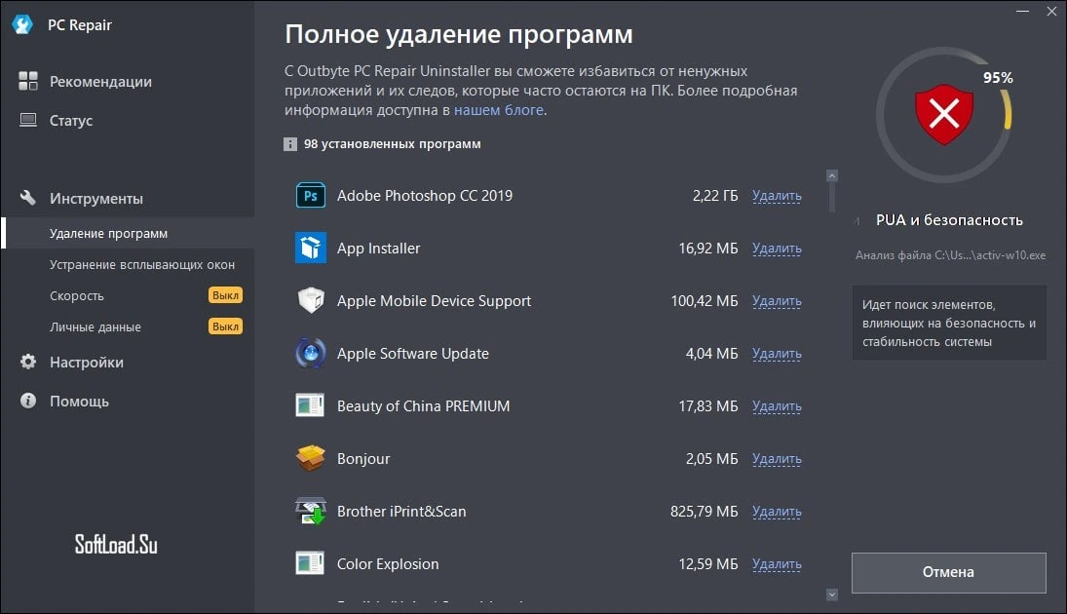Click the Apple Mobile Device Support icon
This screenshot has width=1067, height=614.
(310, 300)
